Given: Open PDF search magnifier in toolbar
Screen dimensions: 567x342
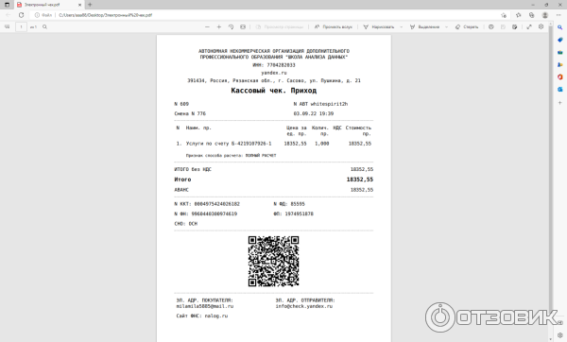Looking at the screenshot, I should point(44,26).
